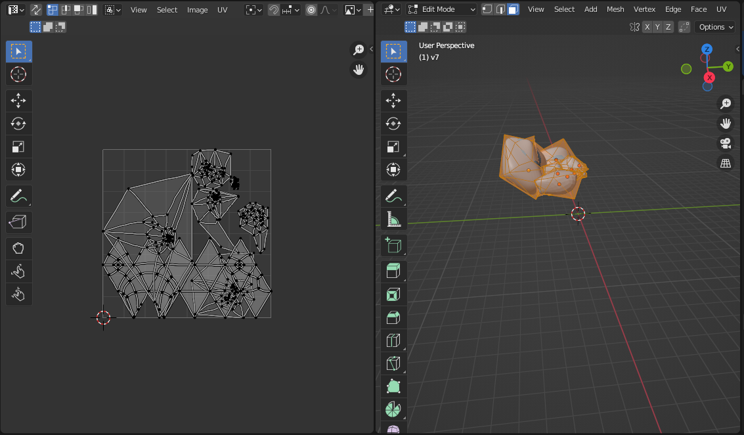The width and height of the screenshot is (744, 435).
Task: Open UV editor pivot point dropdown
Action: [x=254, y=9]
